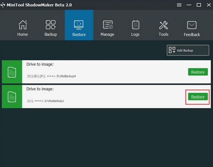Click file icon of MyBackup4 entry

tap(12, 72)
